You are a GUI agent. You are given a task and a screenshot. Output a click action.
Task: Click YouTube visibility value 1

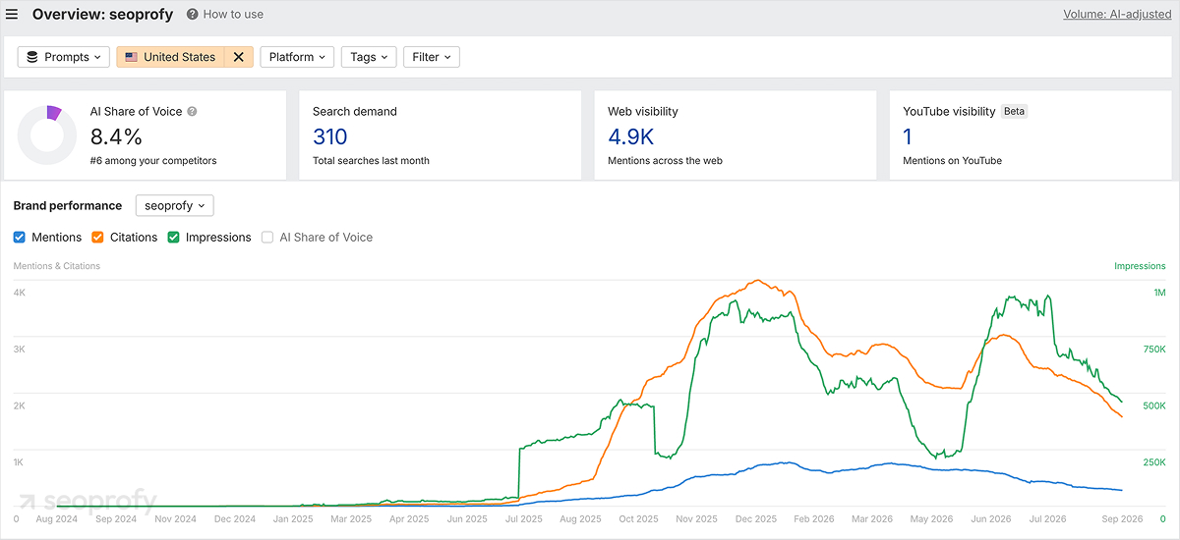pyautogui.click(x=908, y=136)
